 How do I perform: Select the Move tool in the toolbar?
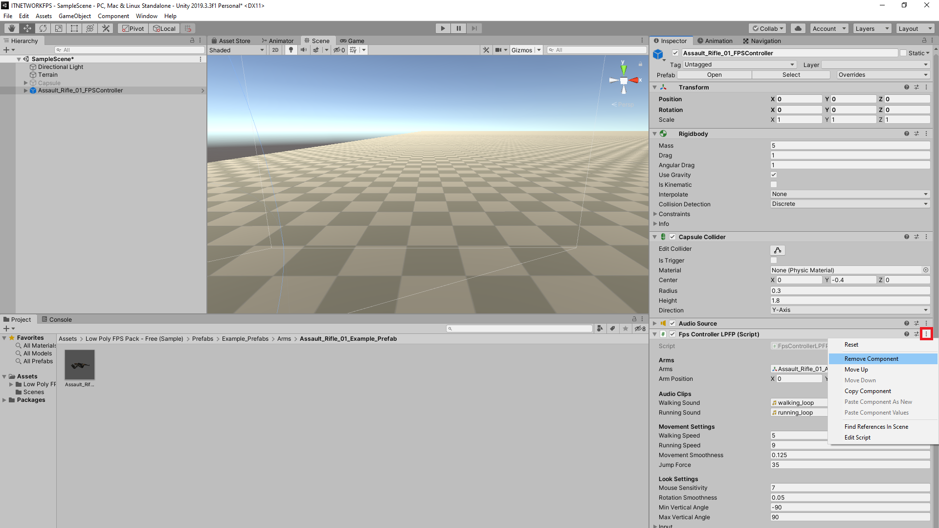(x=27, y=28)
